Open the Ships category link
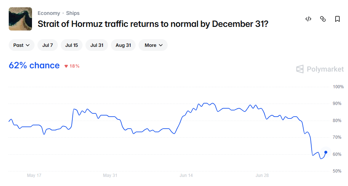Screen dimensions: 348x186 (x=73, y=13)
